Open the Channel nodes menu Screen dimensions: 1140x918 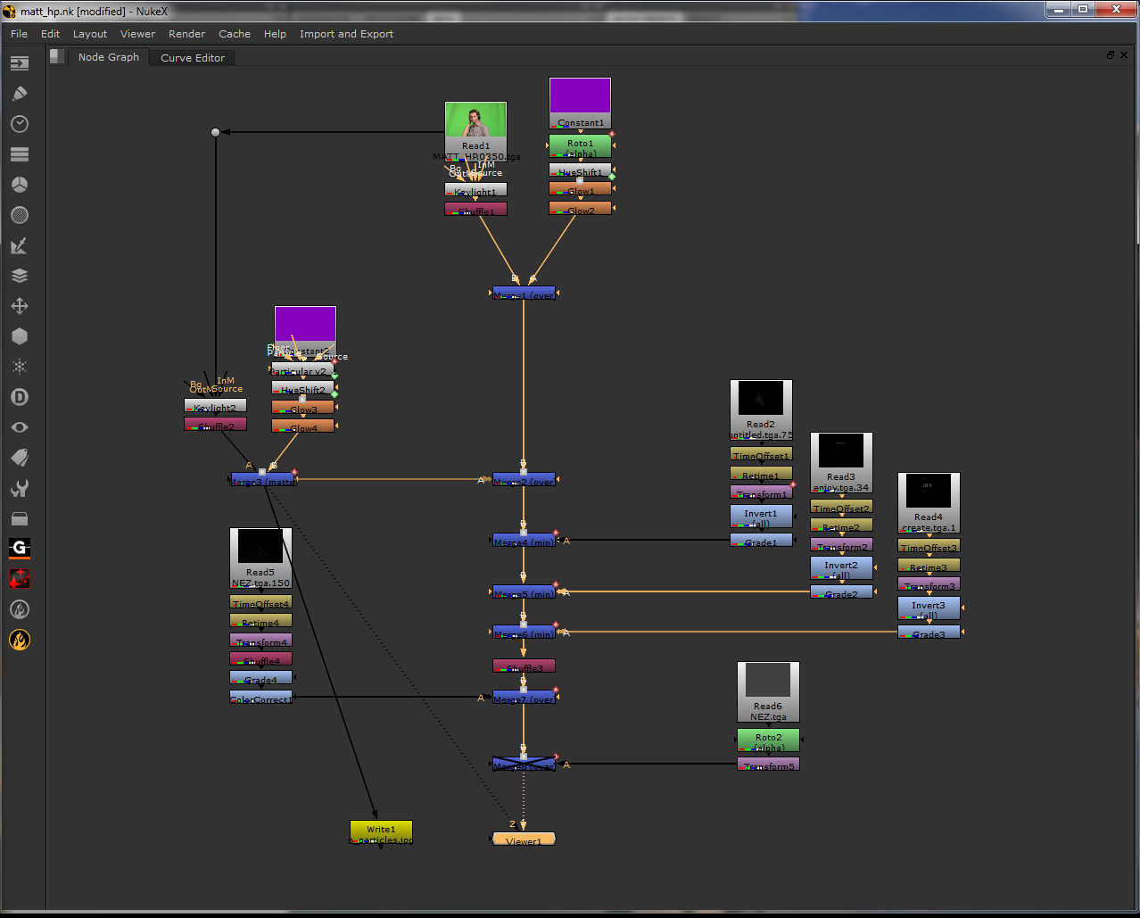19,153
